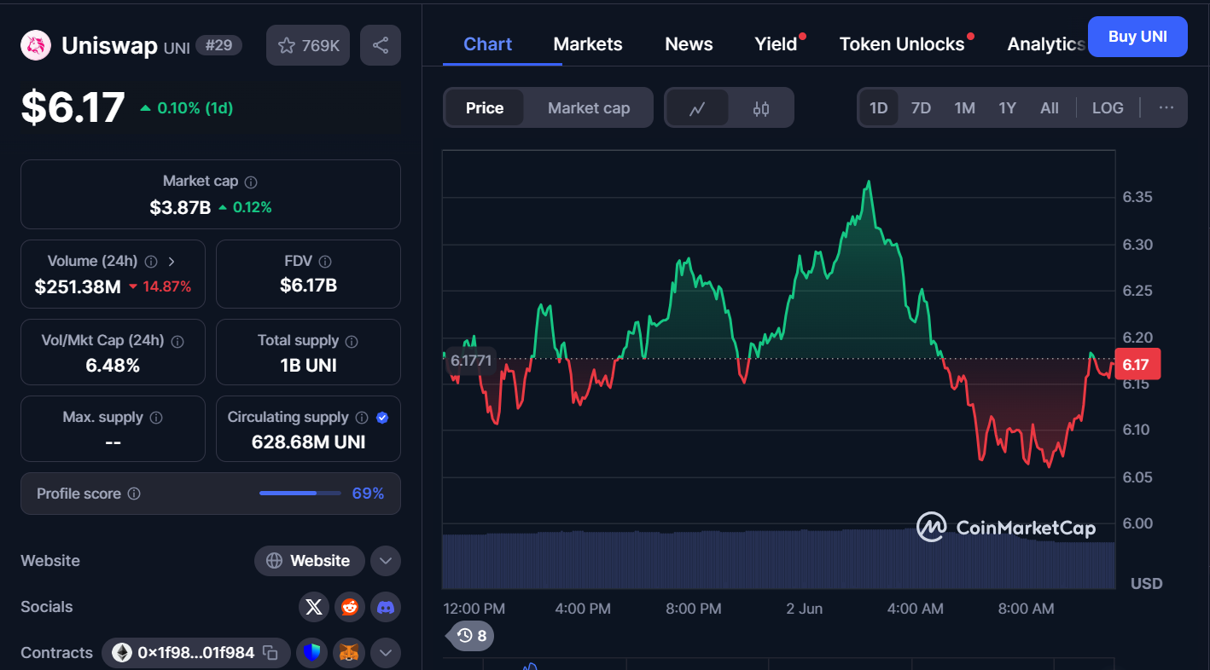The height and width of the screenshot is (670, 1210).
Task: Switch to the Yield tab
Action: tap(776, 44)
